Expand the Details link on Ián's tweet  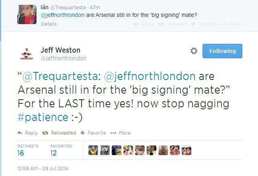pyautogui.click(x=49, y=24)
